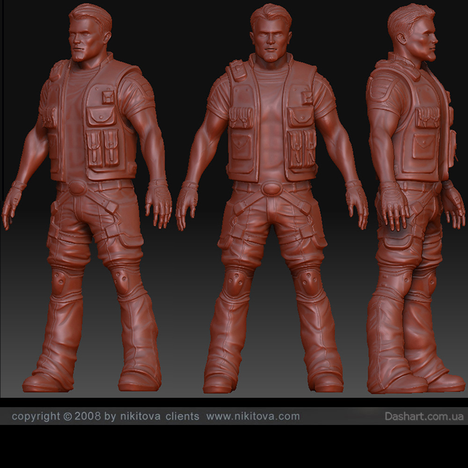Click the double ammo pouch on left figure's vest
Image resolution: width=468 pixels, height=468 pixels.
104,147
